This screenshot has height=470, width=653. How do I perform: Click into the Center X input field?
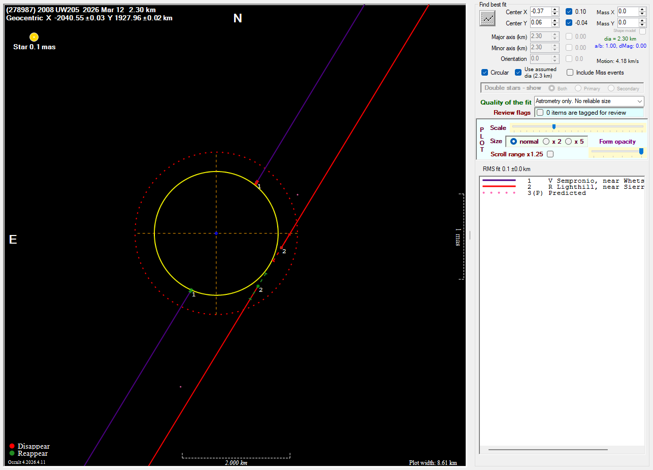(x=540, y=12)
